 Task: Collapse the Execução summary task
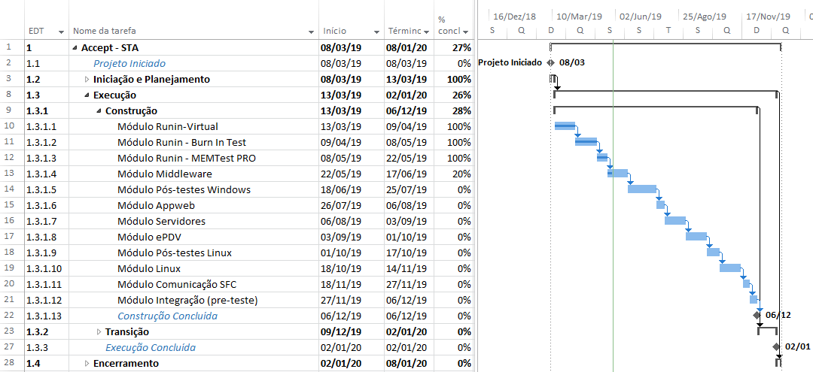click(x=87, y=95)
